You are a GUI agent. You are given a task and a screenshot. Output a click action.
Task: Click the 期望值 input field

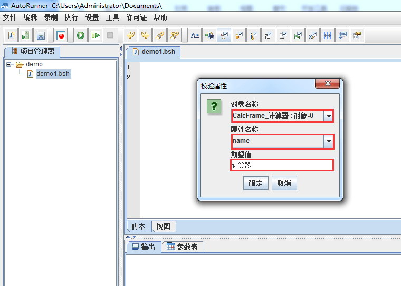(282, 165)
